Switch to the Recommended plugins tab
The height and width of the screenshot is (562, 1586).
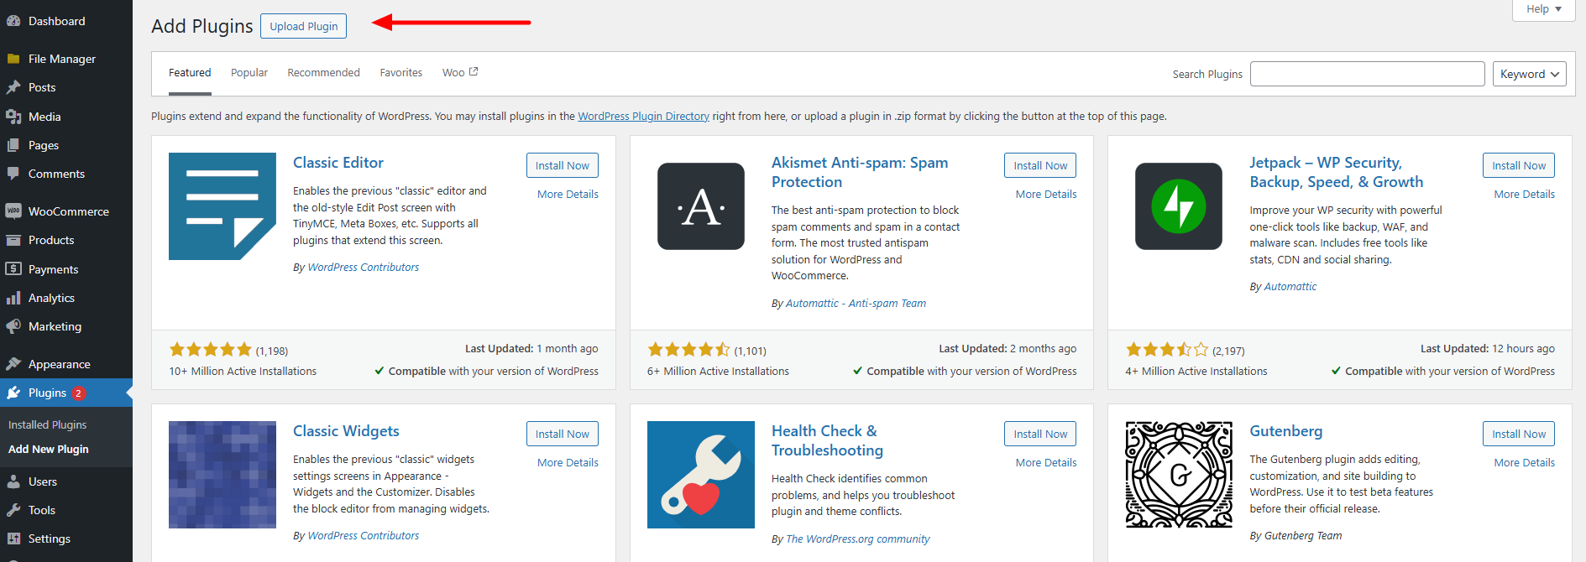pos(323,73)
